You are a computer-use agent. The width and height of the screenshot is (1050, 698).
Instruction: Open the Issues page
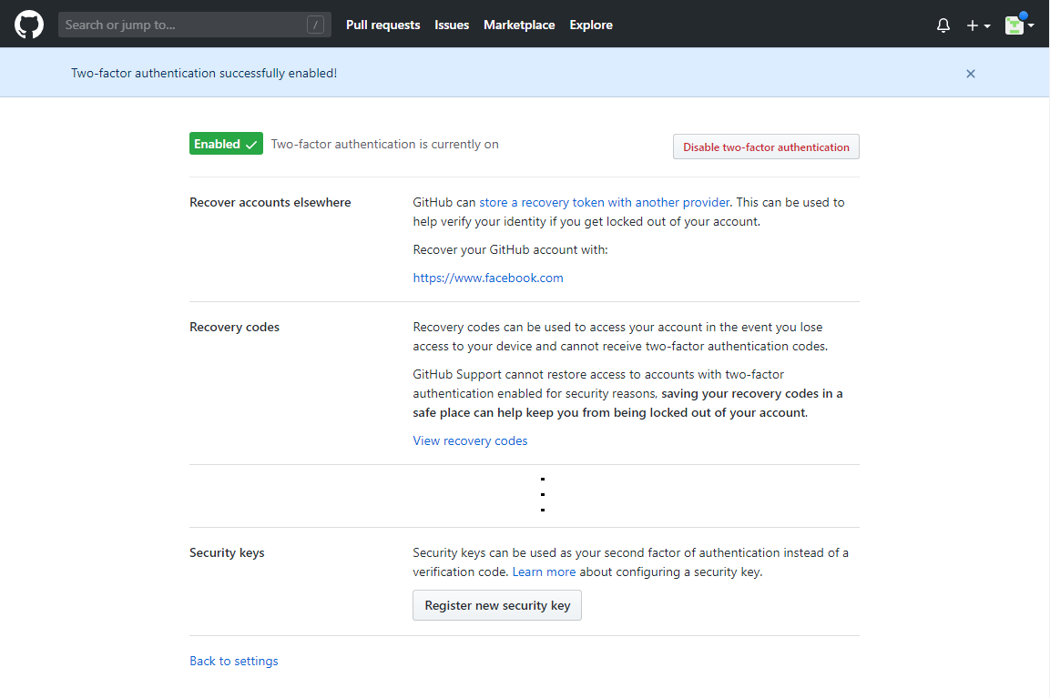452,25
